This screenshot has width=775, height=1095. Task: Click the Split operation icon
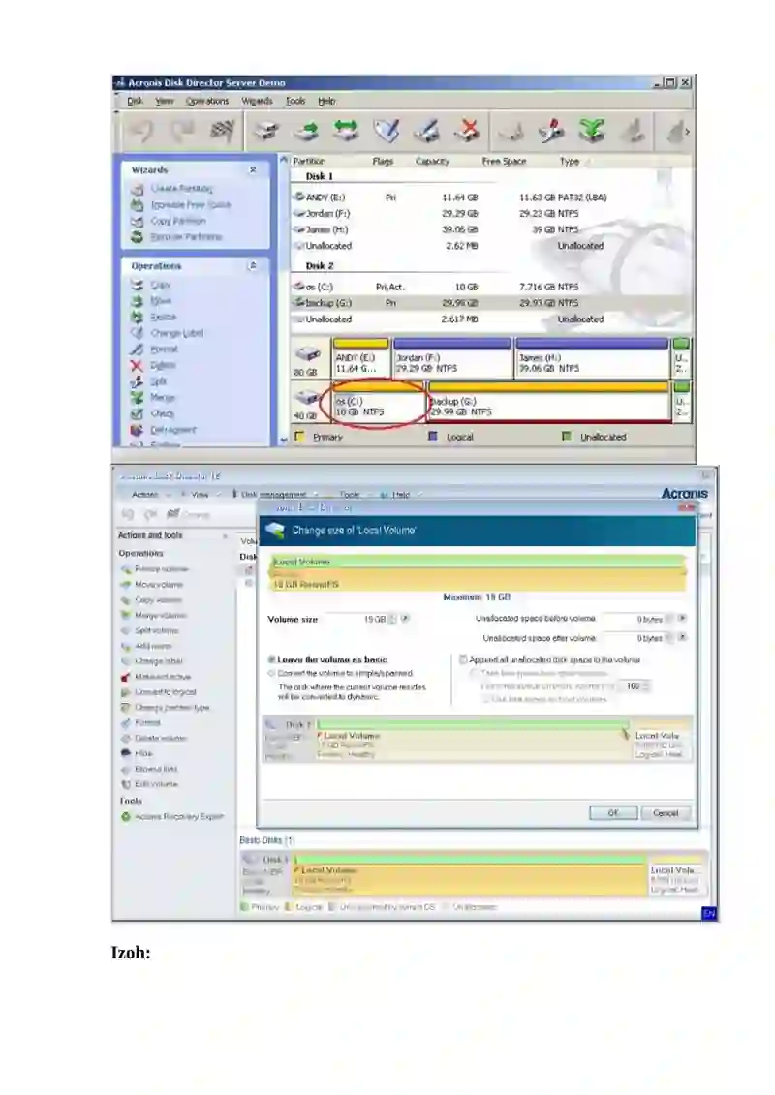click(137, 381)
